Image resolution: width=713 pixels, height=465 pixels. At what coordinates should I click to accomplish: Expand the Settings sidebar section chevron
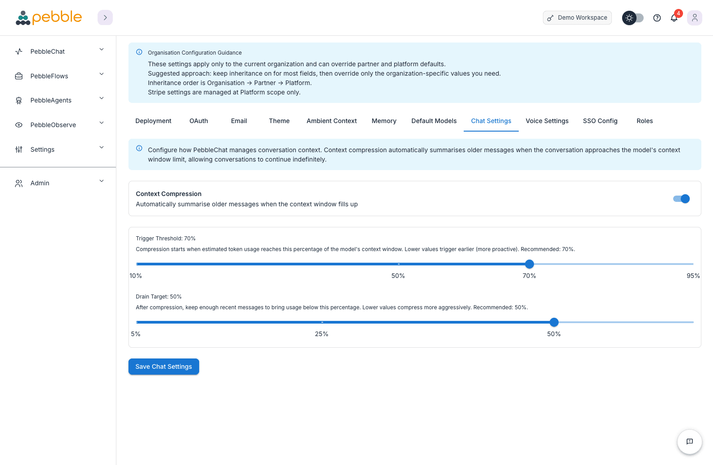tap(102, 148)
